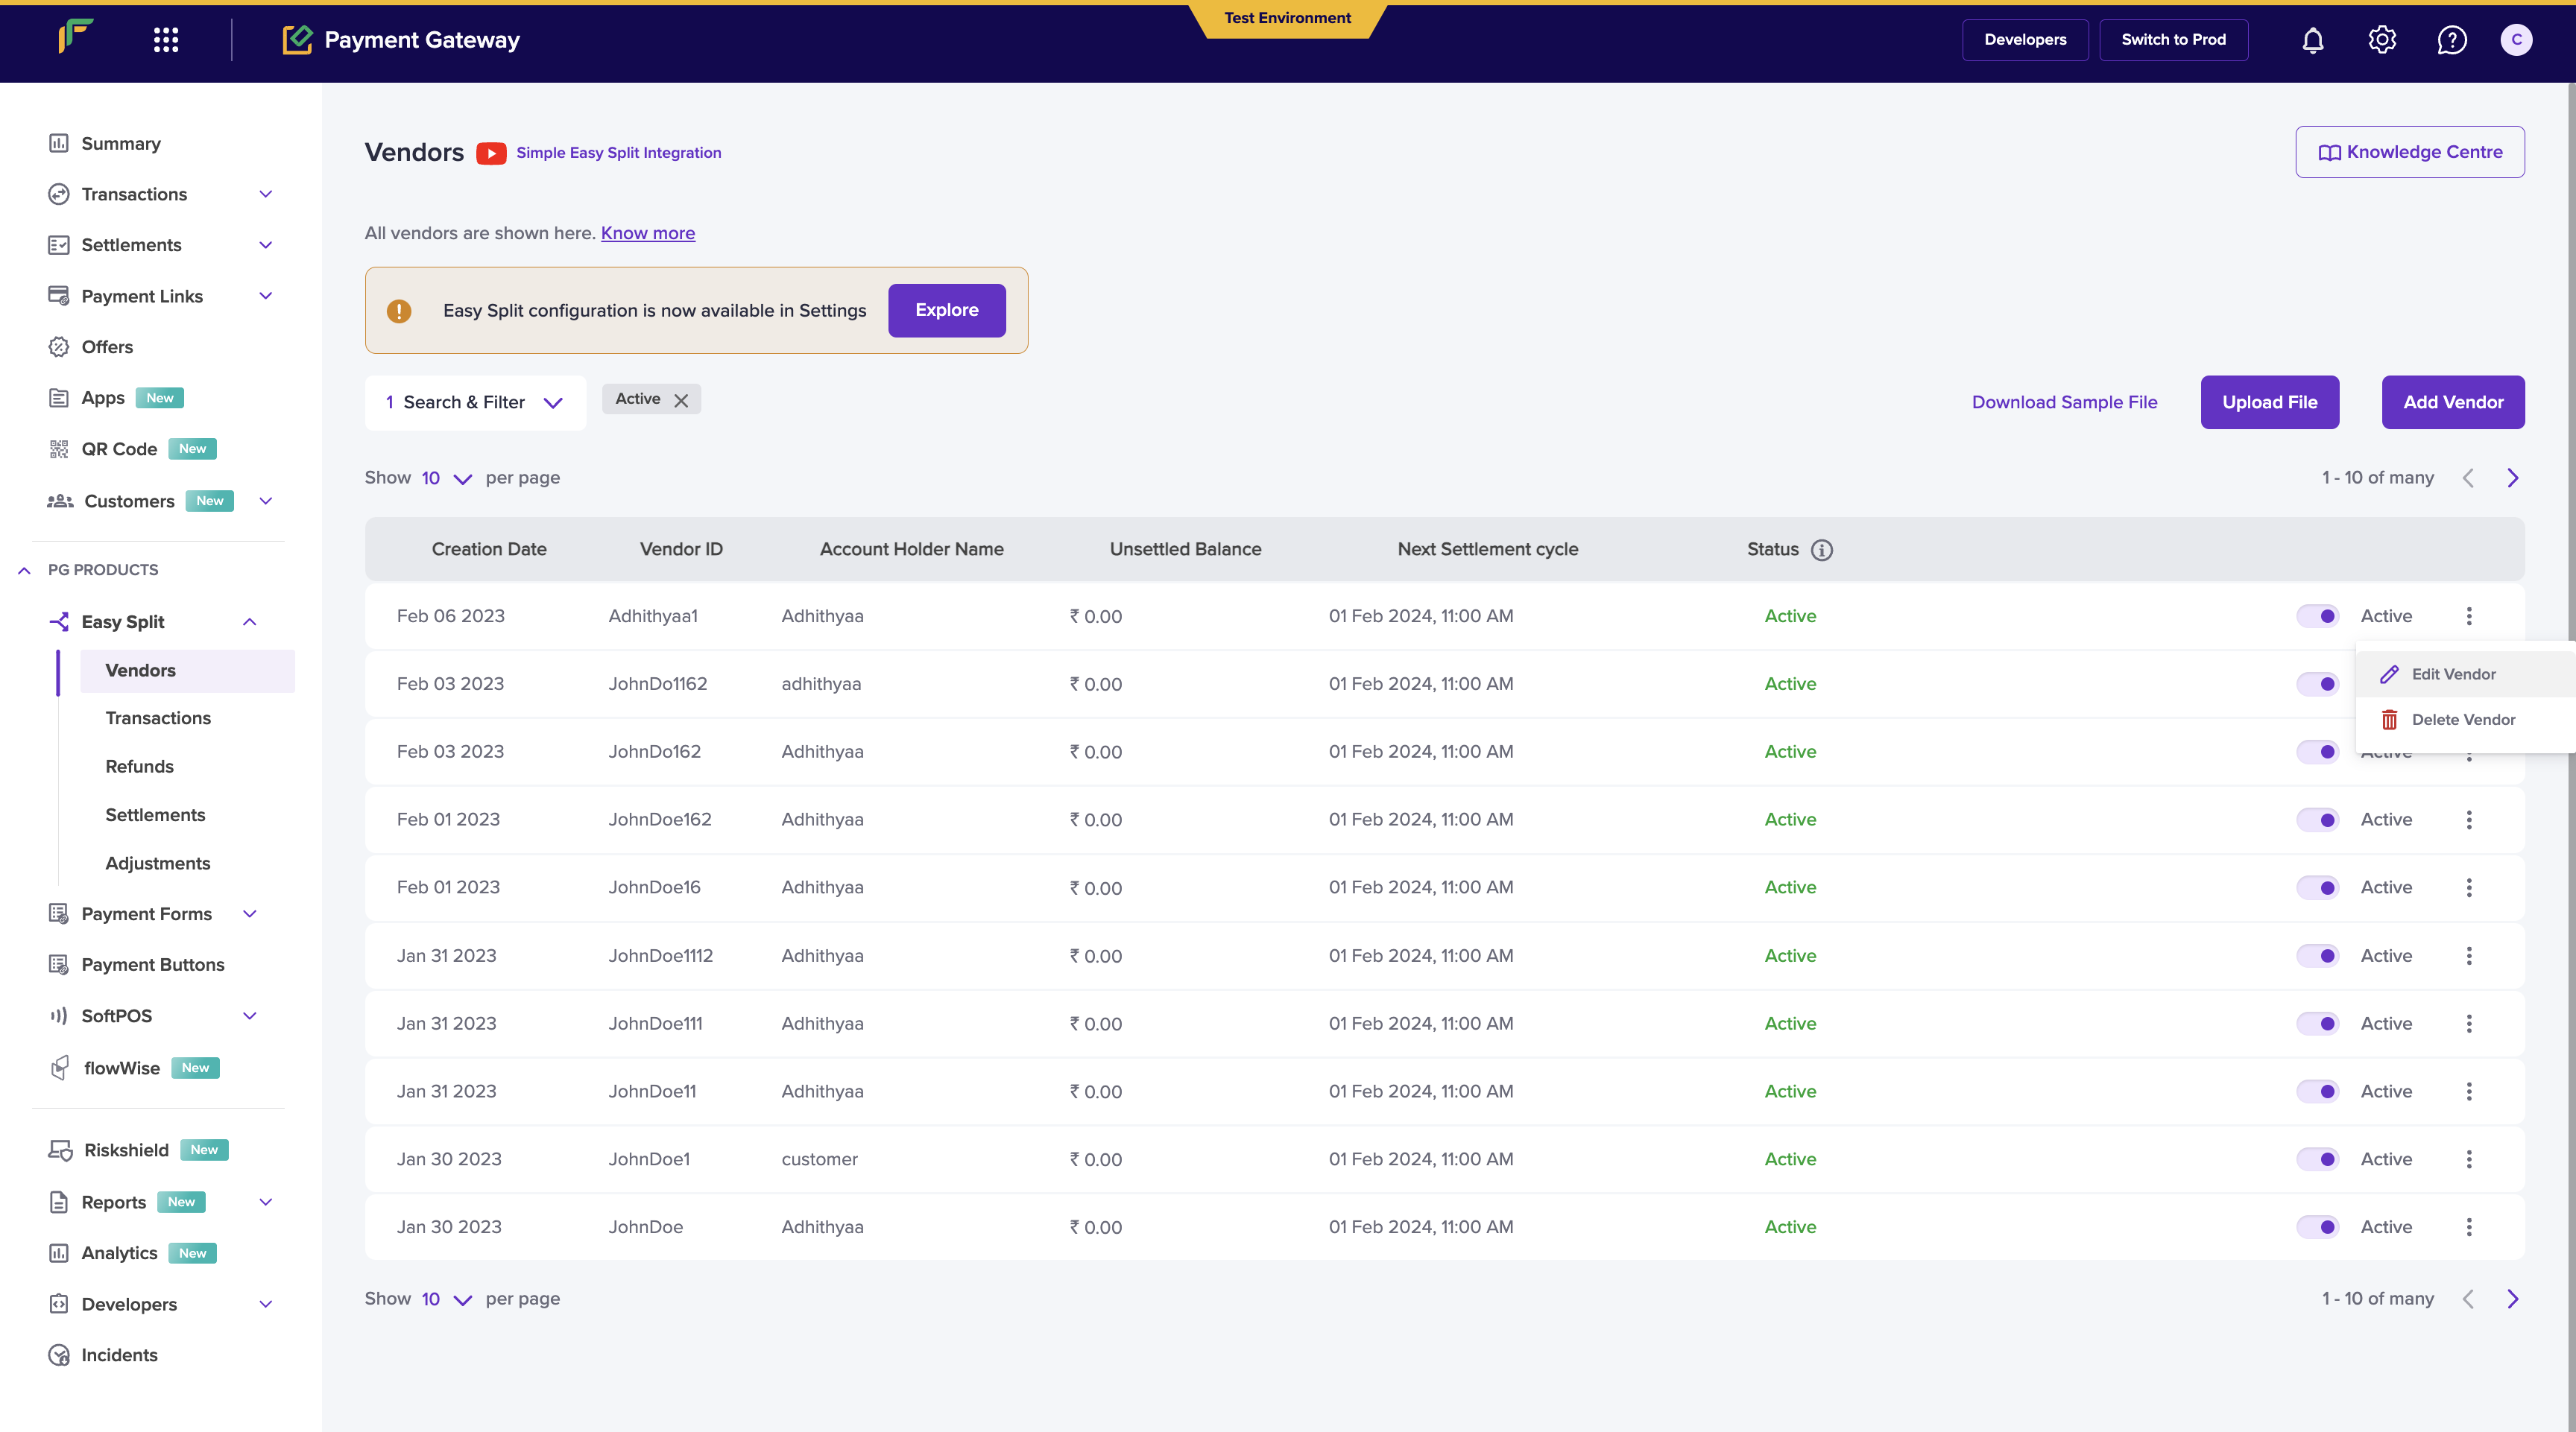
Task: Toggle off Adhithyaa1 vendor active switch
Action: (2317, 617)
